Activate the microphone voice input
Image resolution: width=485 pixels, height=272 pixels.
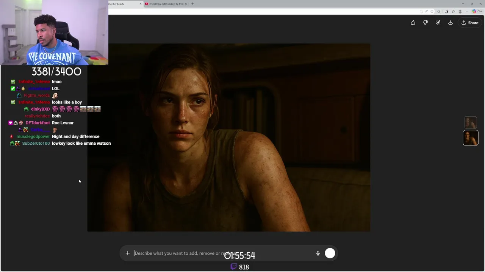pyautogui.click(x=318, y=253)
